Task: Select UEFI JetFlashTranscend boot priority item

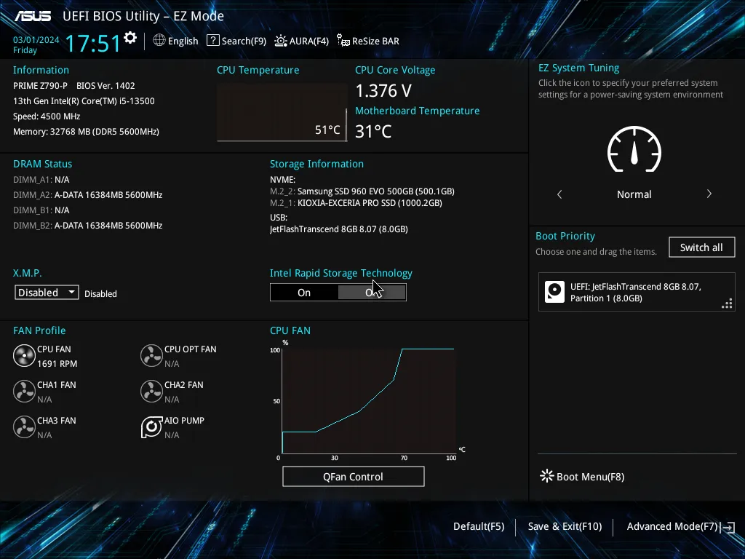Action: (x=637, y=292)
